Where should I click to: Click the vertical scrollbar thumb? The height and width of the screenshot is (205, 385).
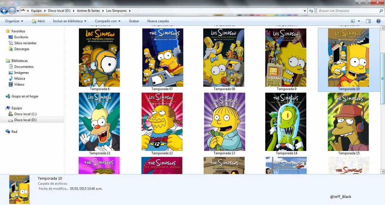click(382, 79)
